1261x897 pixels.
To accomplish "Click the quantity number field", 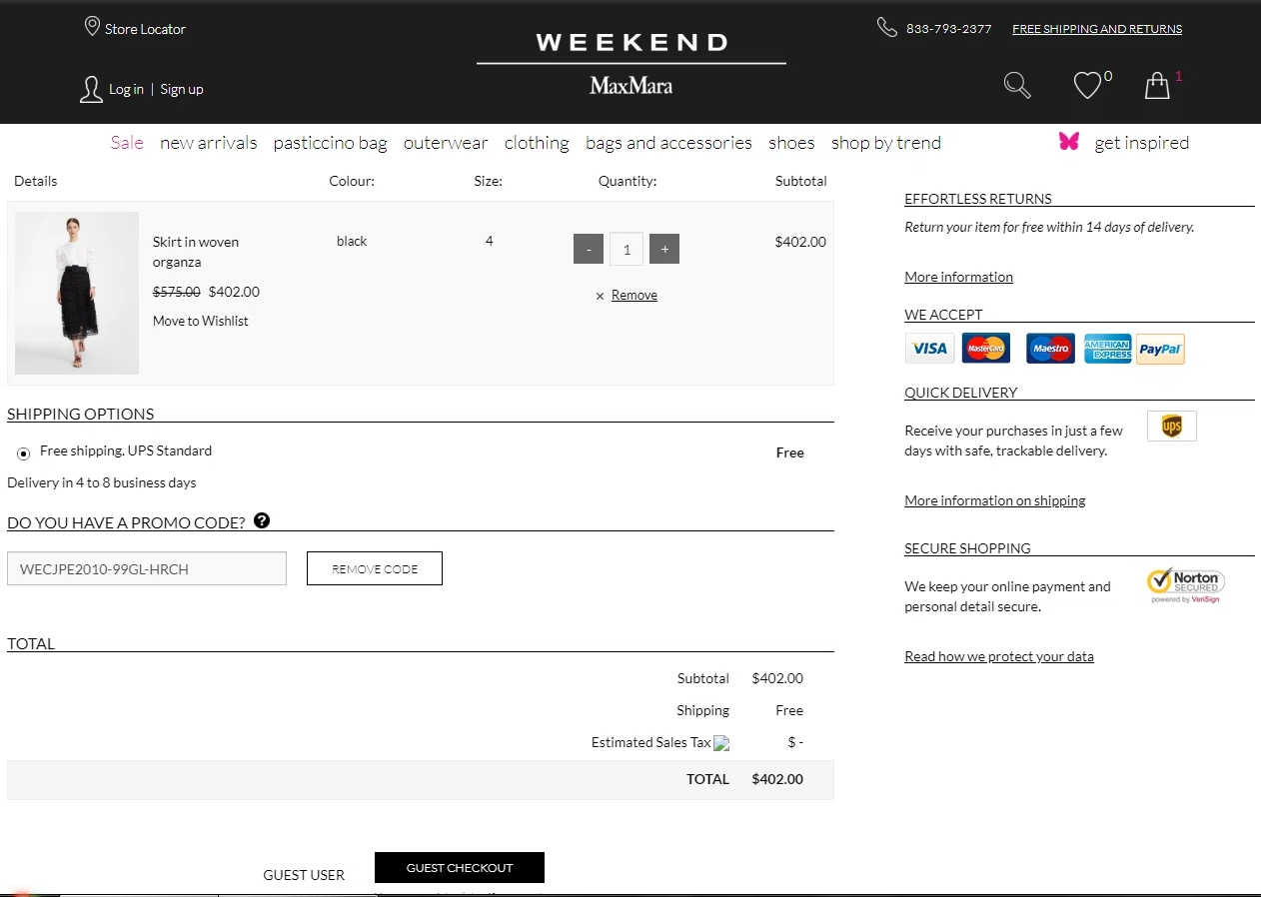I will [x=627, y=249].
